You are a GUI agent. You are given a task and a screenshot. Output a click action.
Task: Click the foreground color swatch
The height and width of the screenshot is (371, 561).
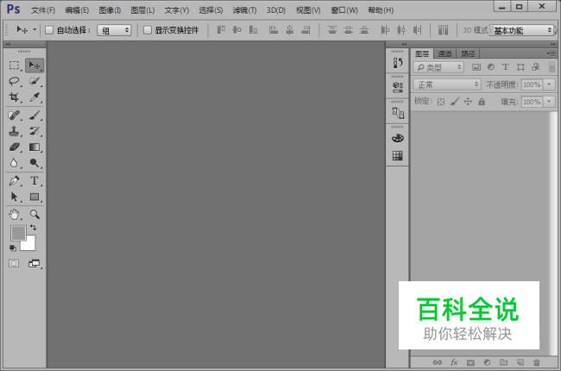point(17,232)
